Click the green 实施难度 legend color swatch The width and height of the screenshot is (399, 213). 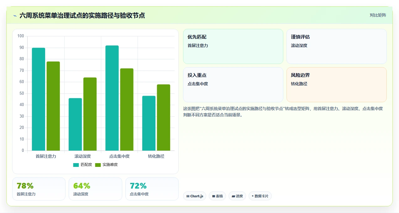coord(98,165)
